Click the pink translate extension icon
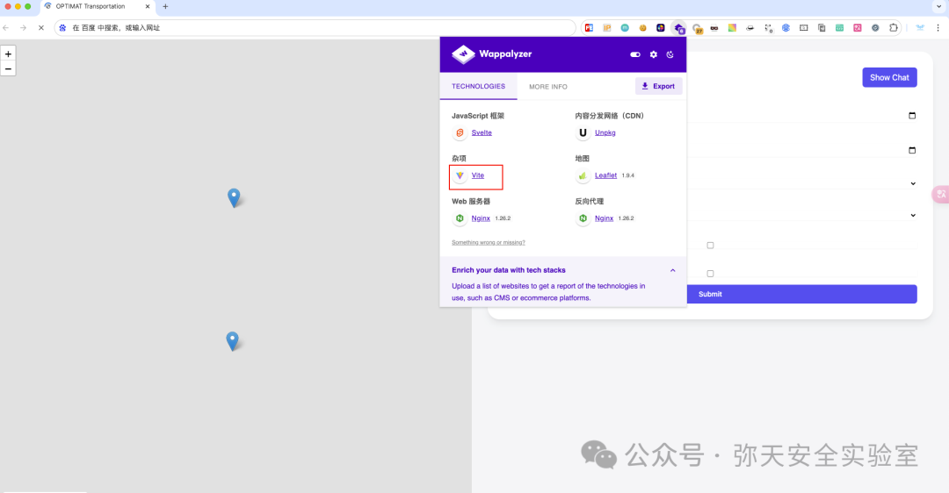Image resolution: width=949 pixels, height=493 pixels. click(858, 28)
